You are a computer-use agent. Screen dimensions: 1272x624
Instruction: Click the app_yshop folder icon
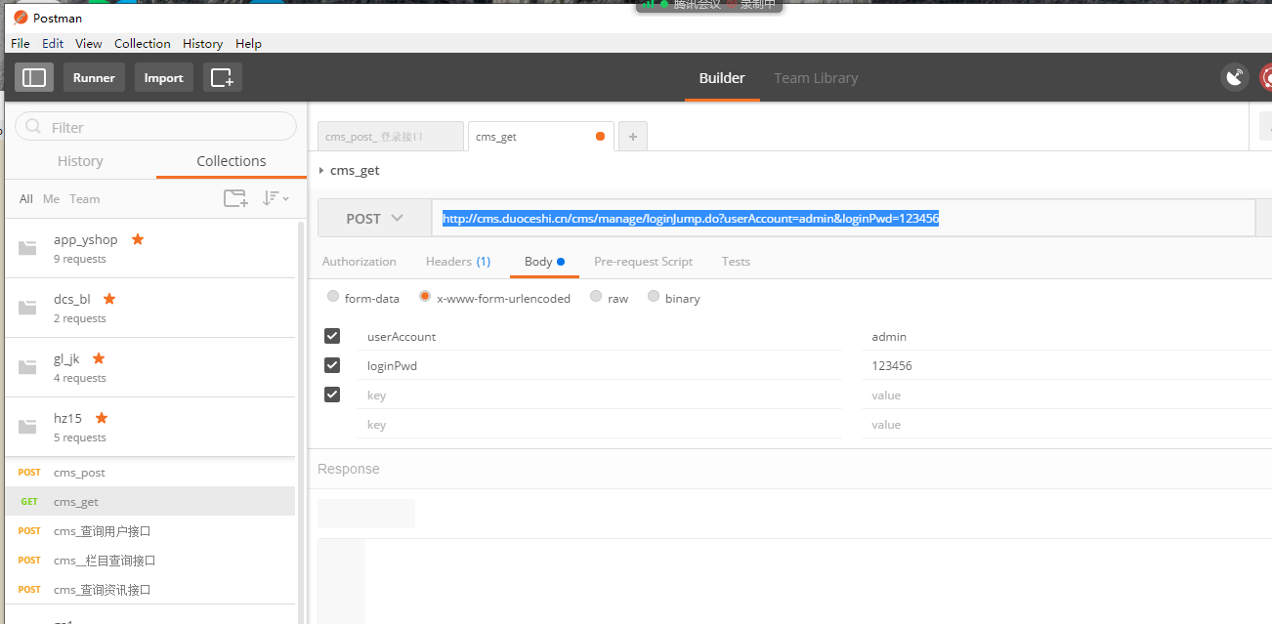pos(27,248)
